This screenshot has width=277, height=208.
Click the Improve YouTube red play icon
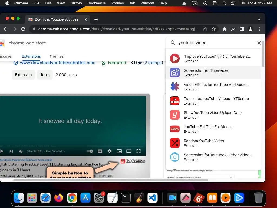tap(175, 58)
